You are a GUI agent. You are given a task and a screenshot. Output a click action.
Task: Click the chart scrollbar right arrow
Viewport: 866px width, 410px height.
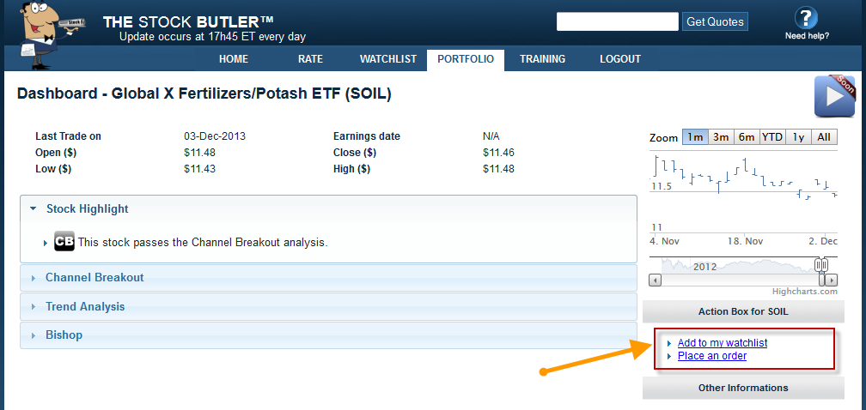click(x=832, y=280)
